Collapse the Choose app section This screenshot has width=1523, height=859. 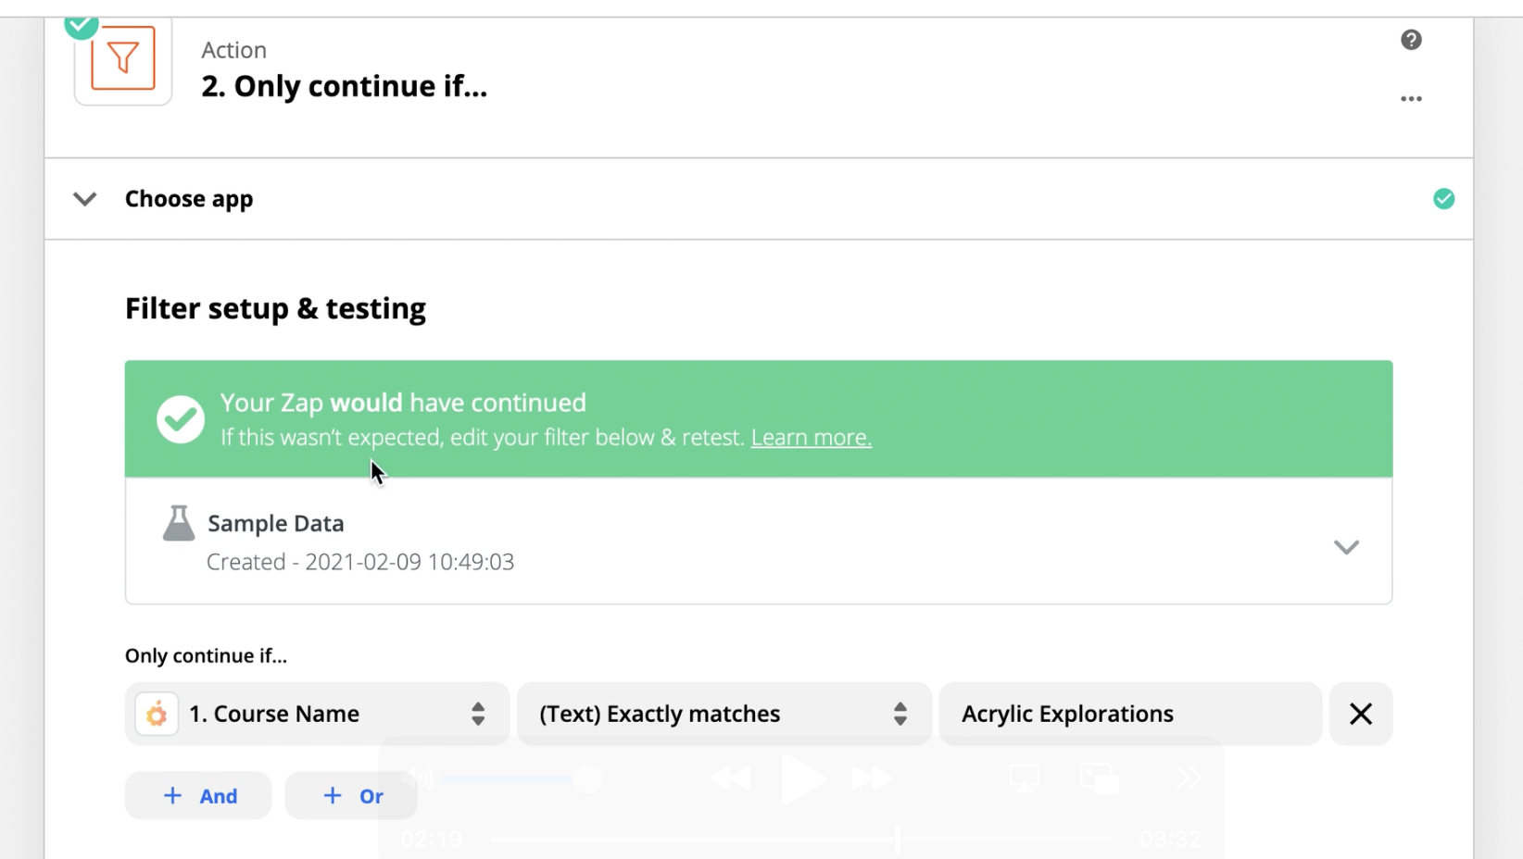pyautogui.click(x=85, y=199)
